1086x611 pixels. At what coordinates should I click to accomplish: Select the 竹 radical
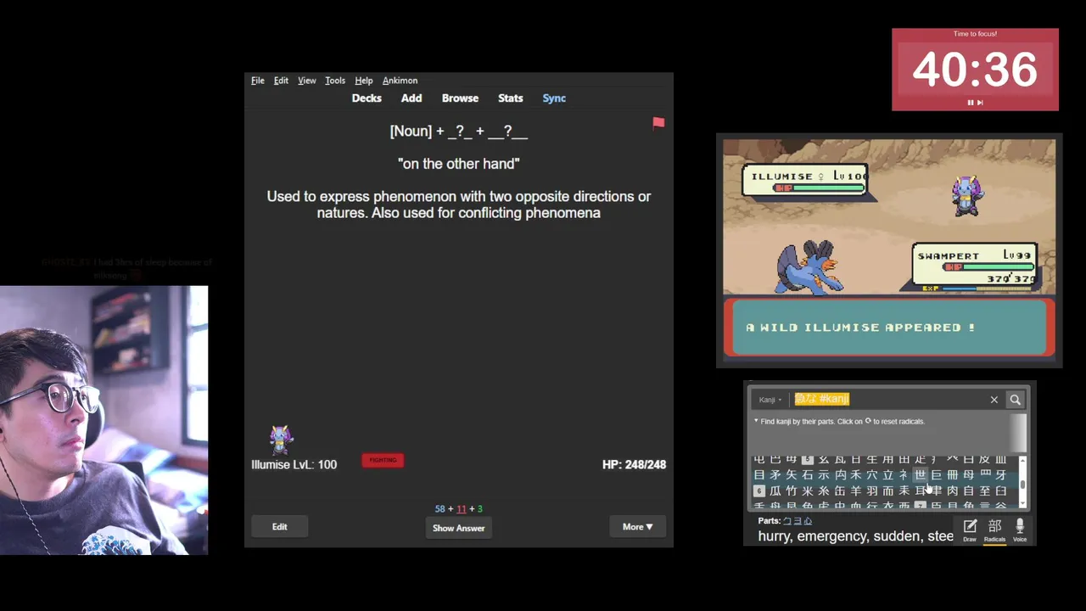792,491
